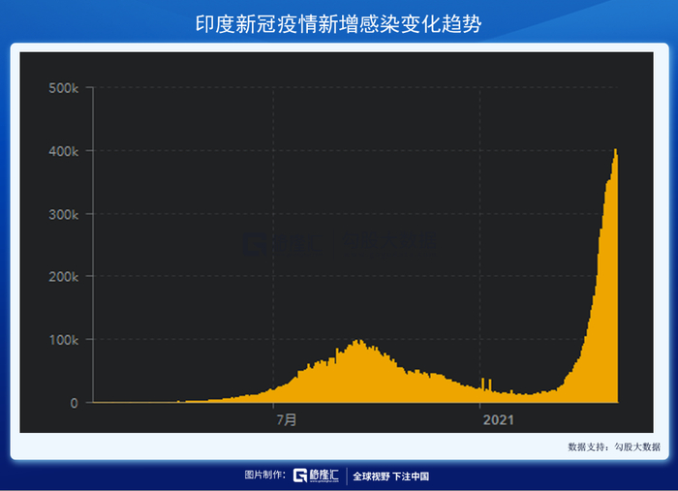Click the 图片制作 label in footer
Image resolution: width=678 pixels, height=491 pixels.
(x=265, y=475)
